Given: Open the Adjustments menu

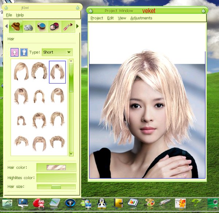Looking at the screenshot, I should point(141,18).
